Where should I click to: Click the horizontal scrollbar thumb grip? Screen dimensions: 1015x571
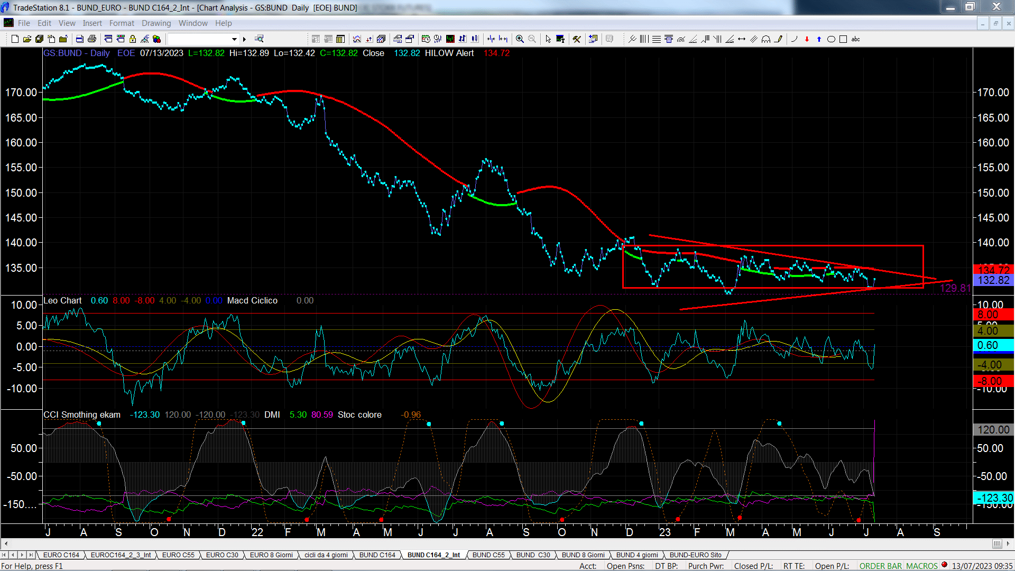pyautogui.click(x=997, y=544)
